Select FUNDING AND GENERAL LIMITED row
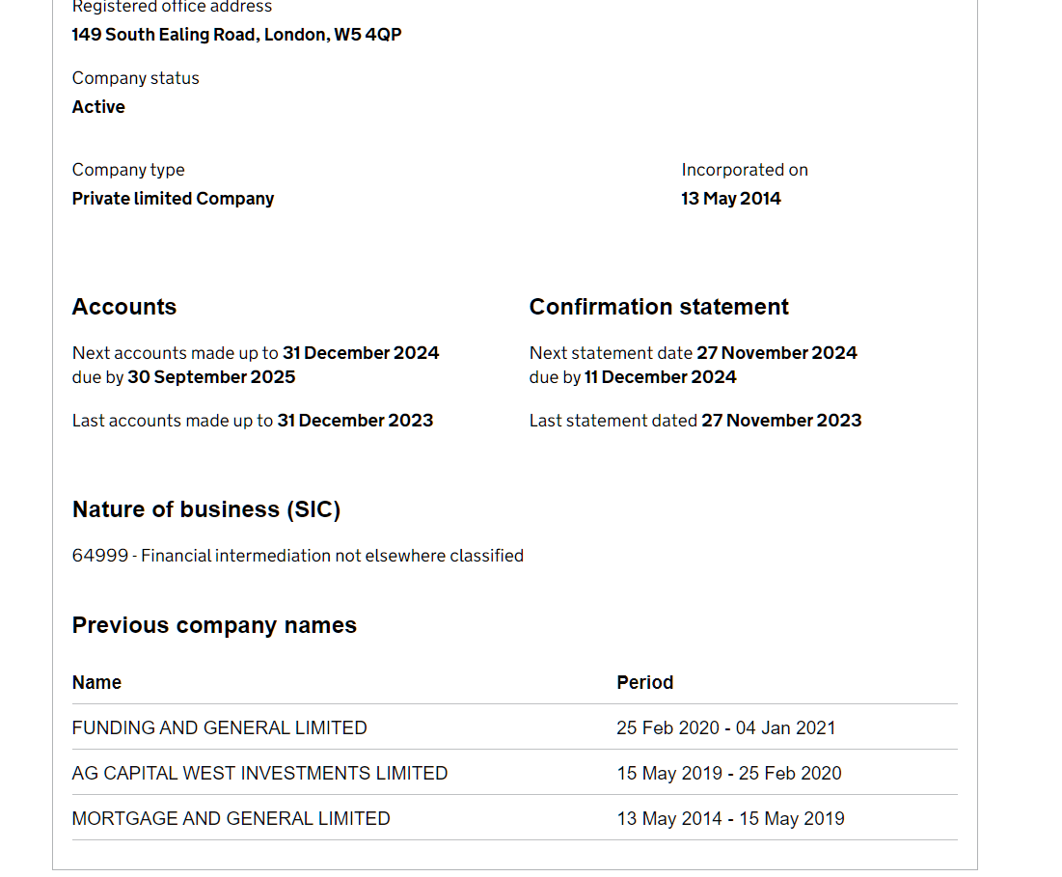 point(515,727)
